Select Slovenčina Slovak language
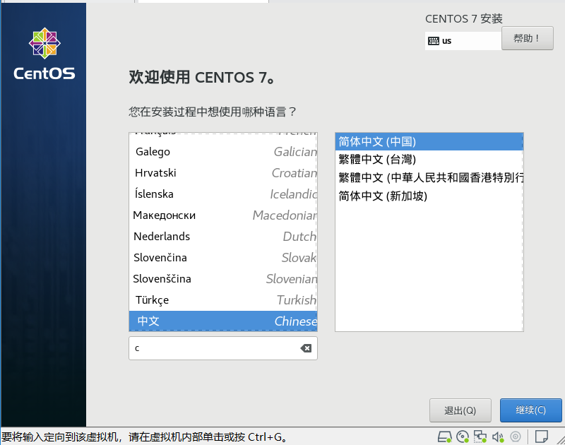 (223, 258)
